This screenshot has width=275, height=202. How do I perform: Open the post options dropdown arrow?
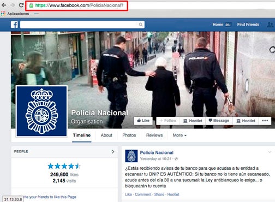[x=270, y=152]
